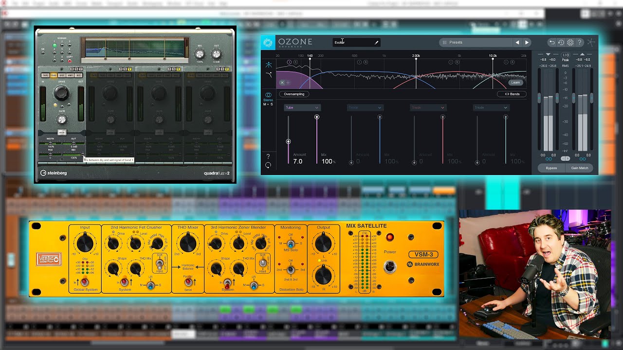
Task: Flip the MS Solo switch under Monitoring
Action: 291,244
